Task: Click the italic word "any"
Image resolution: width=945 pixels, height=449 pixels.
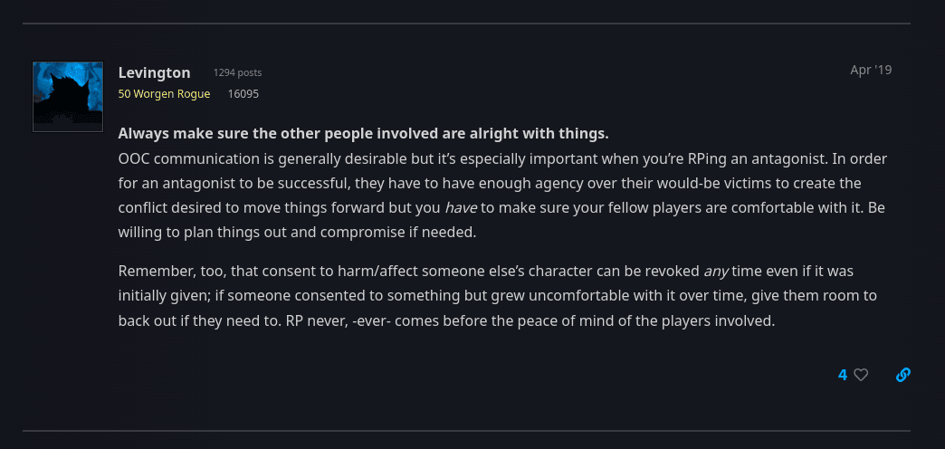Action: [x=717, y=272]
